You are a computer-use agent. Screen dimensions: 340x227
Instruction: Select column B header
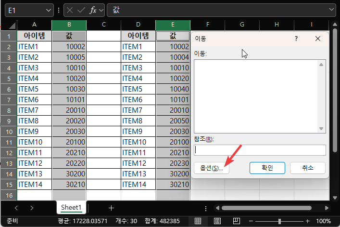tap(69, 25)
